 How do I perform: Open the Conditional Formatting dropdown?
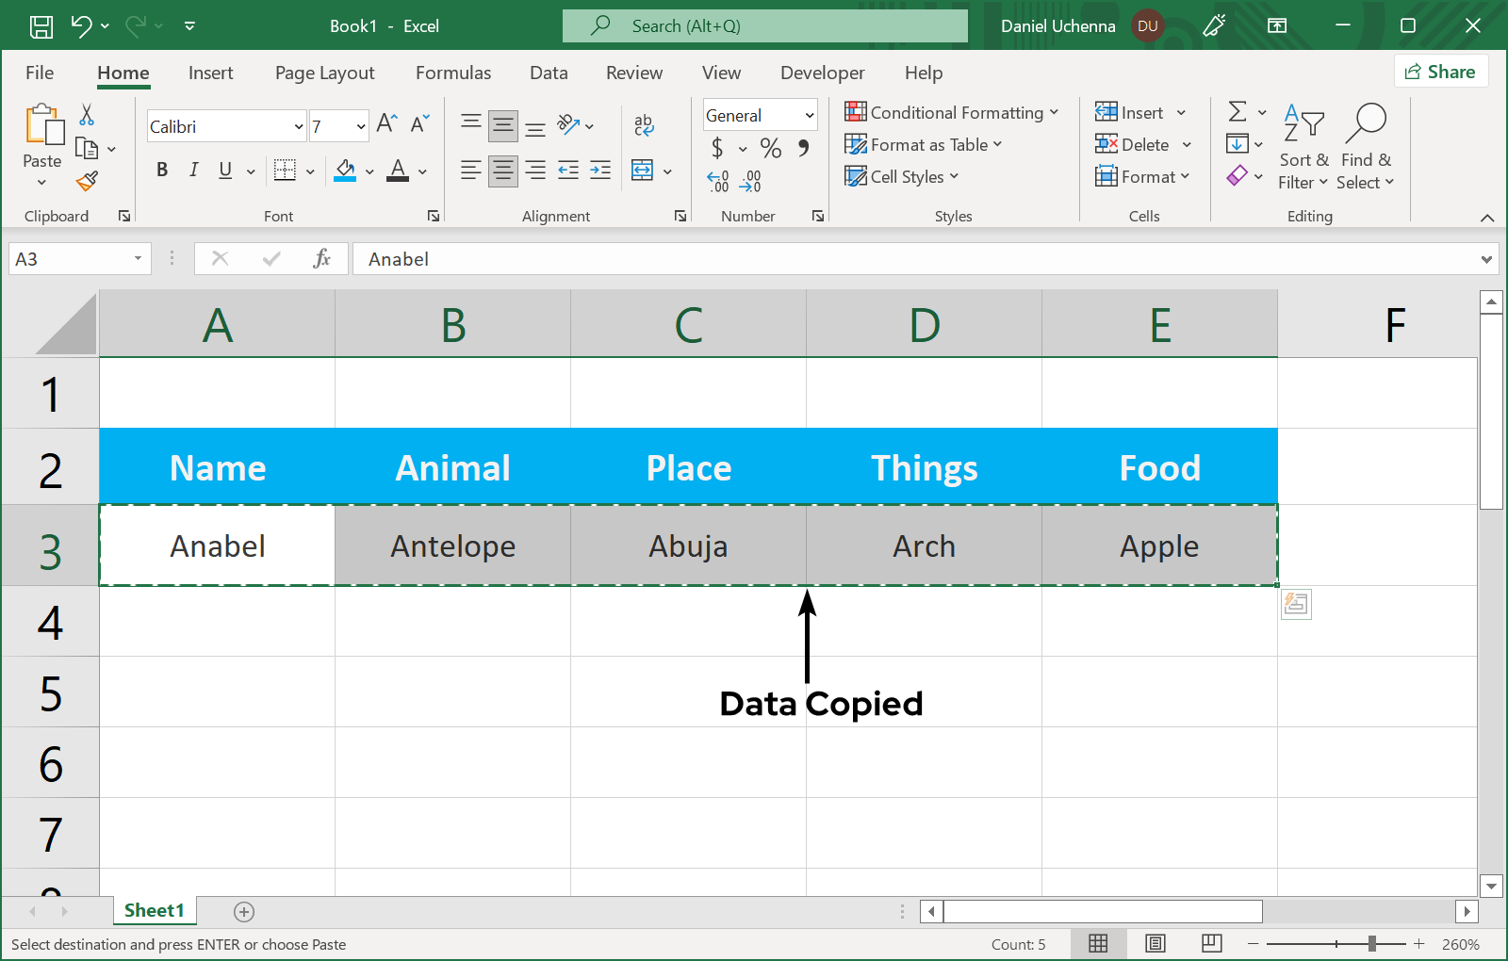(952, 113)
